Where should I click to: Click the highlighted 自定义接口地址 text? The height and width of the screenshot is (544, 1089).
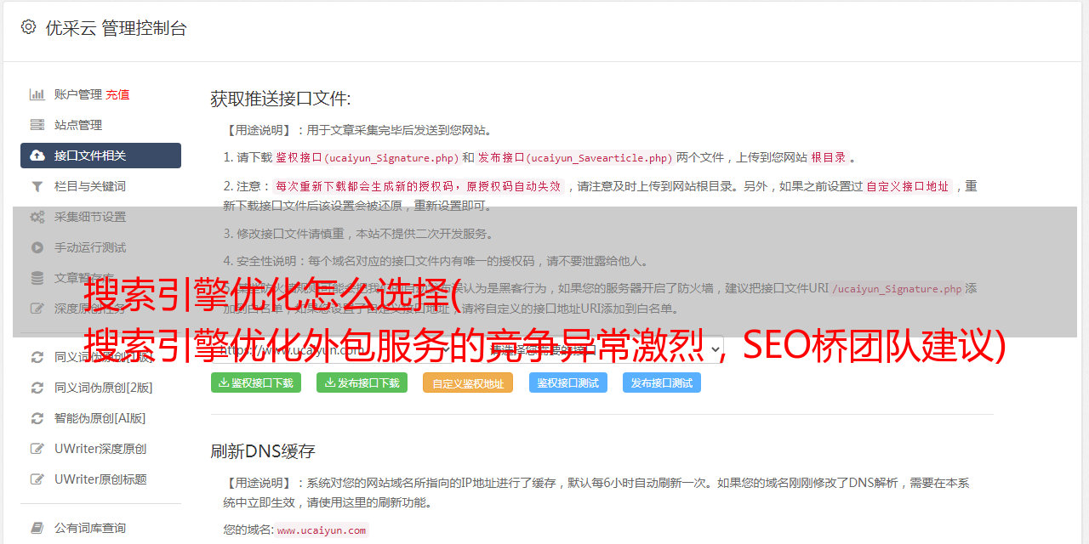908,186
